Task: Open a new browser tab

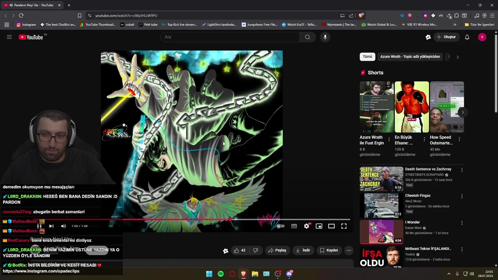Action: [69, 5]
